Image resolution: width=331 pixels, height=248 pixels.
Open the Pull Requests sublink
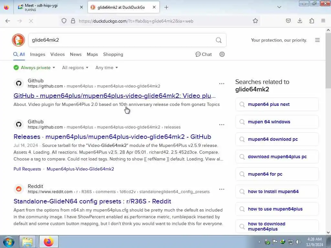27,169
